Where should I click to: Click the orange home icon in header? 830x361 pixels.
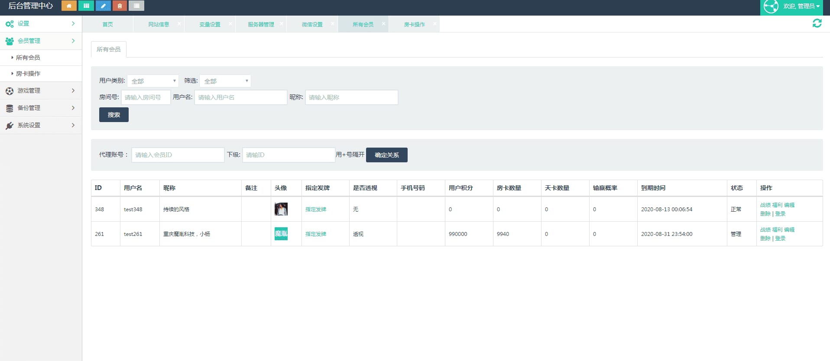tap(69, 6)
